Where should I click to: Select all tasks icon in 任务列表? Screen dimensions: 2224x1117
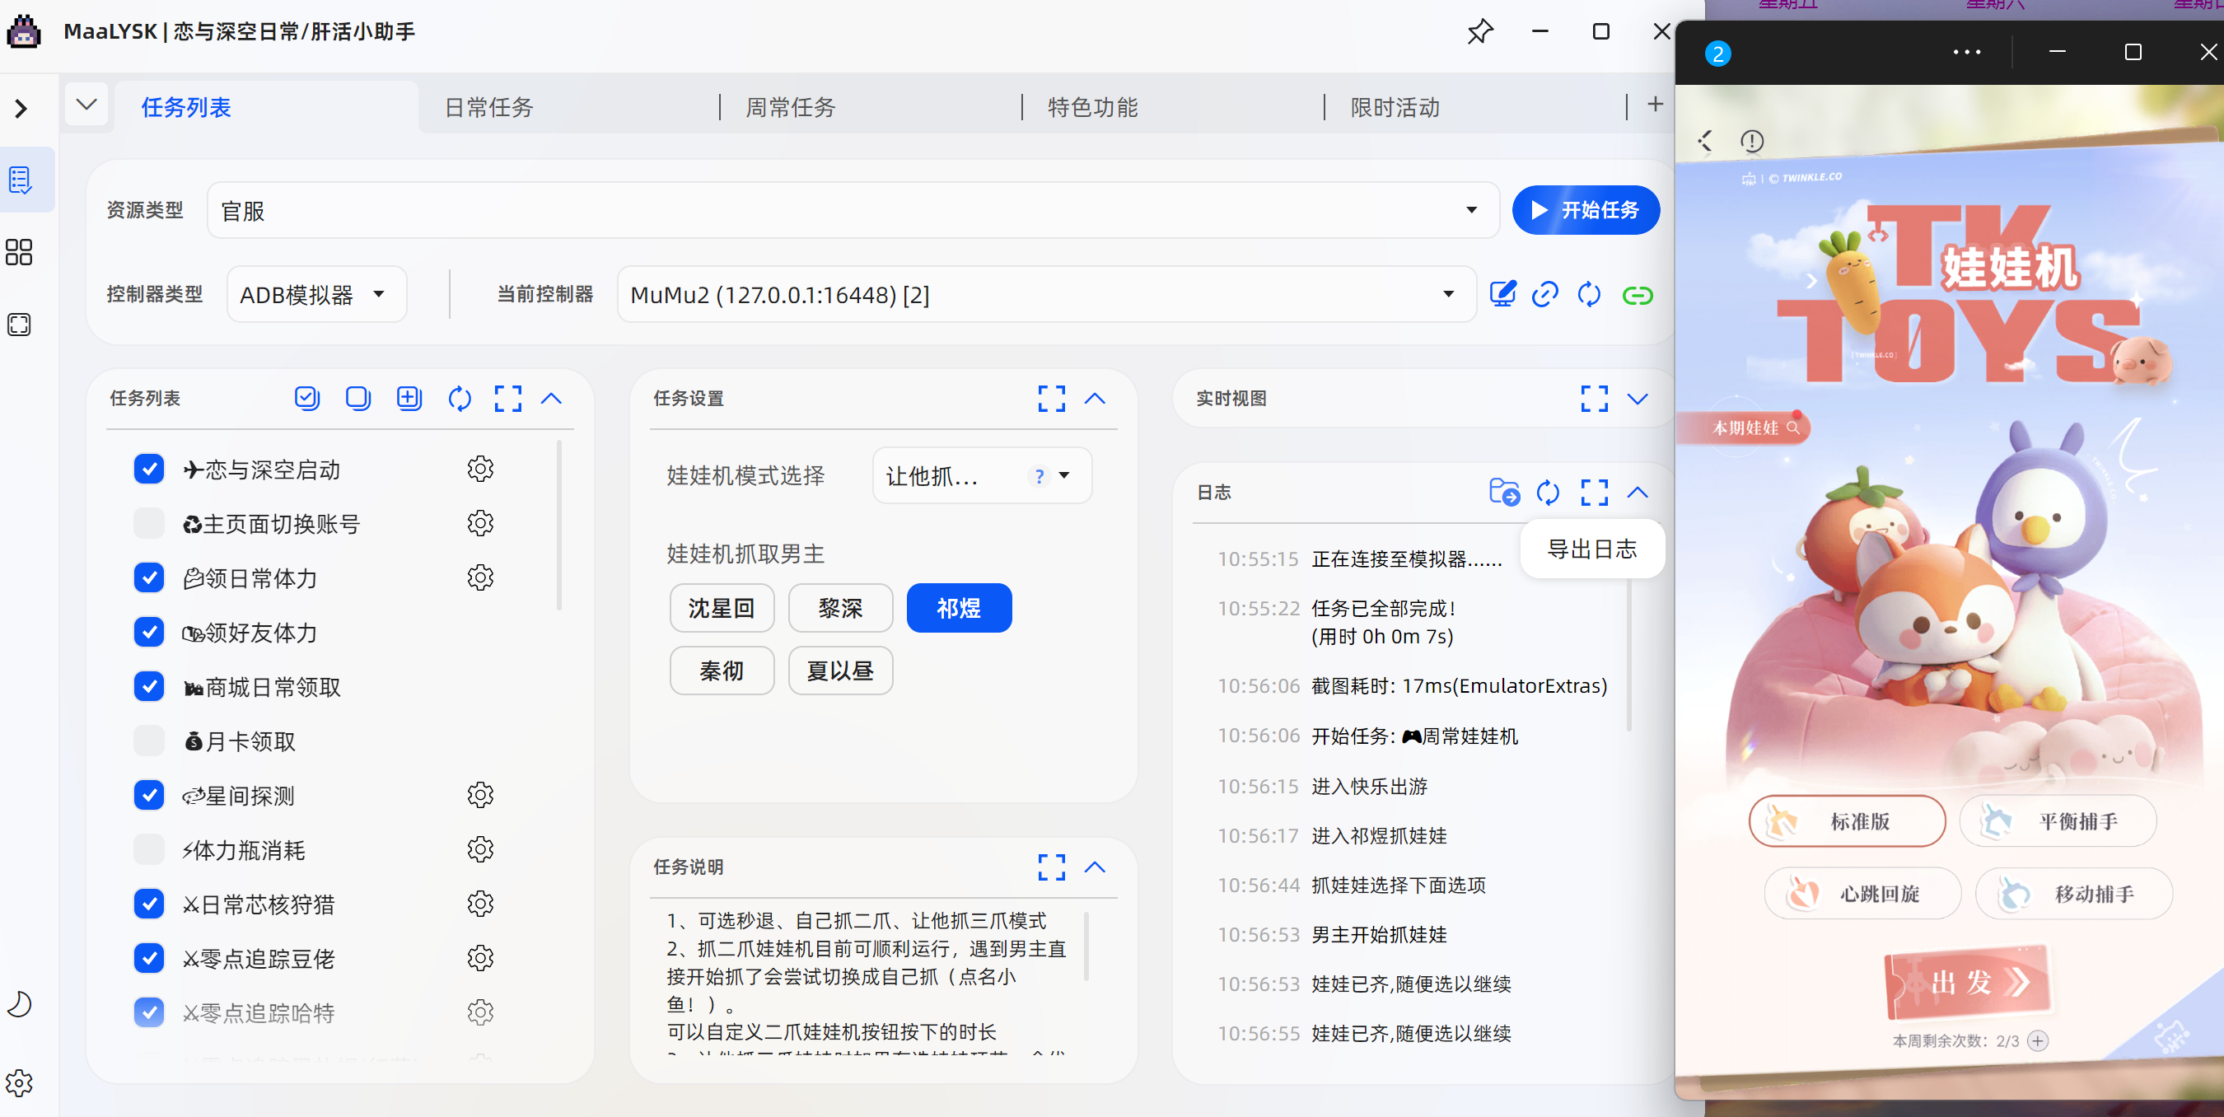coord(306,398)
